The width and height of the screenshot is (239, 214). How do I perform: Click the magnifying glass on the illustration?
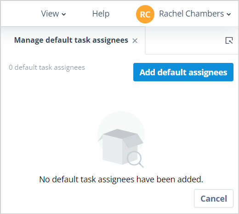pos(135,159)
